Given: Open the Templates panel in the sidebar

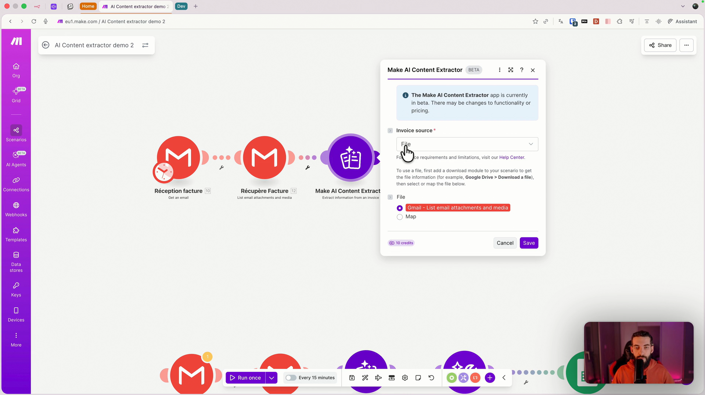Looking at the screenshot, I should [x=16, y=234].
